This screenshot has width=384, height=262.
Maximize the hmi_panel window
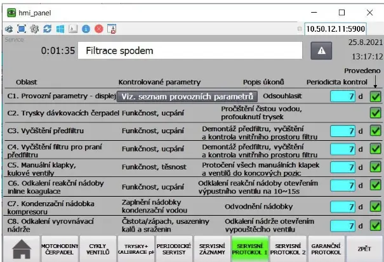point(341,13)
